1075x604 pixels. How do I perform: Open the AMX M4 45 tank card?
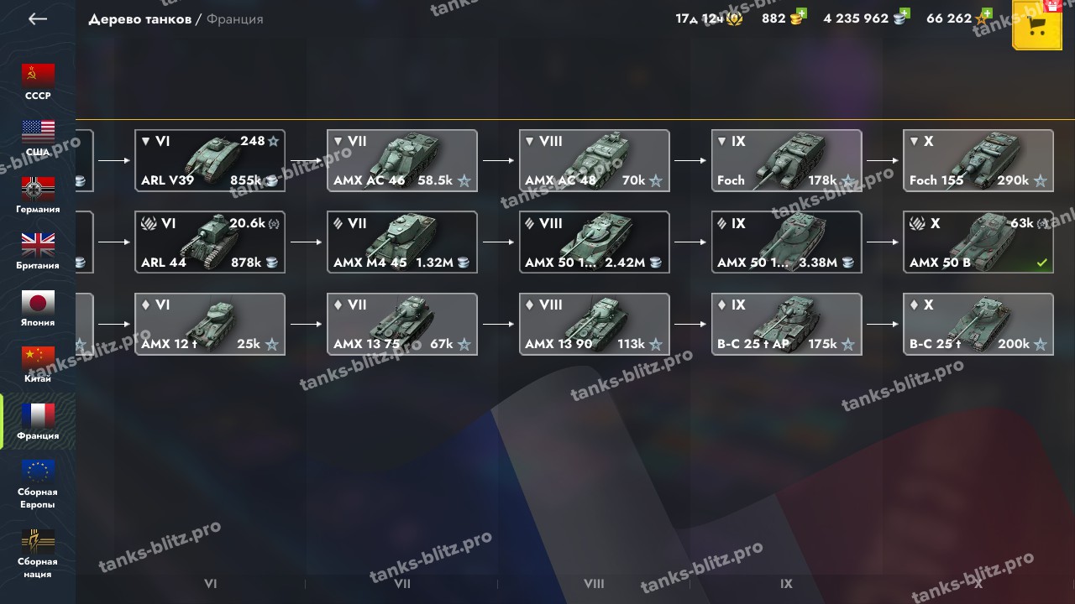point(402,242)
